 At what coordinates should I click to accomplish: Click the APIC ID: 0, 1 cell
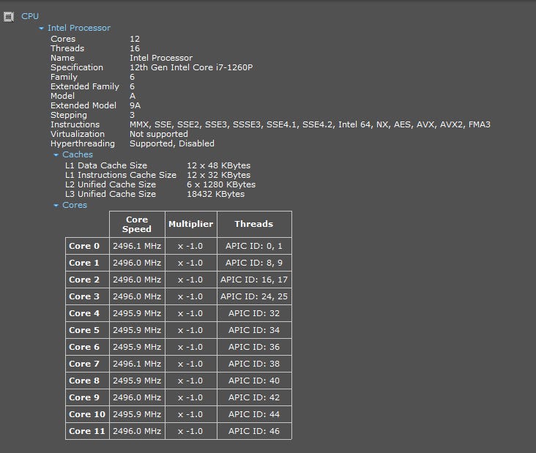coord(254,246)
